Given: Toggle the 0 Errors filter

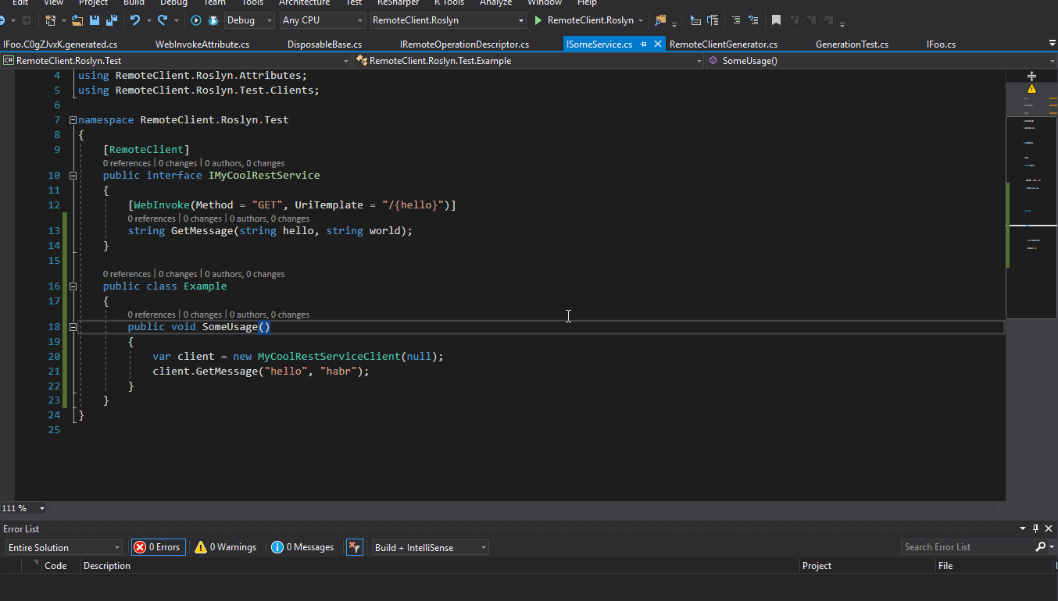Looking at the screenshot, I should 159,547.
